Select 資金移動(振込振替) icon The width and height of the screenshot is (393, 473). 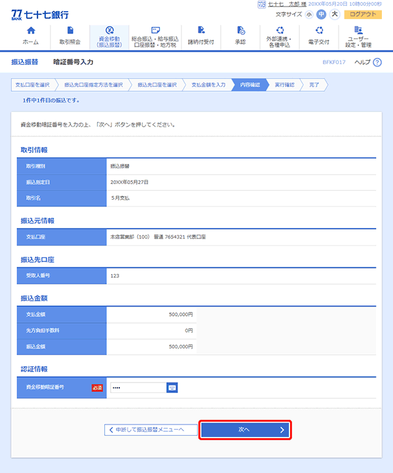[109, 30]
